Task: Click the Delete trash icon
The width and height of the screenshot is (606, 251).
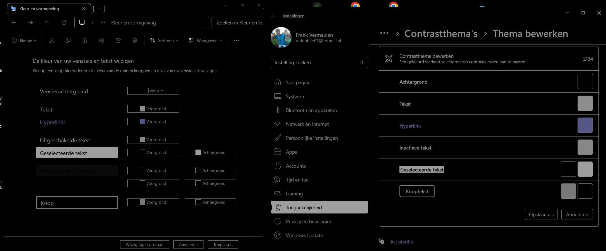Action: tap(135, 41)
